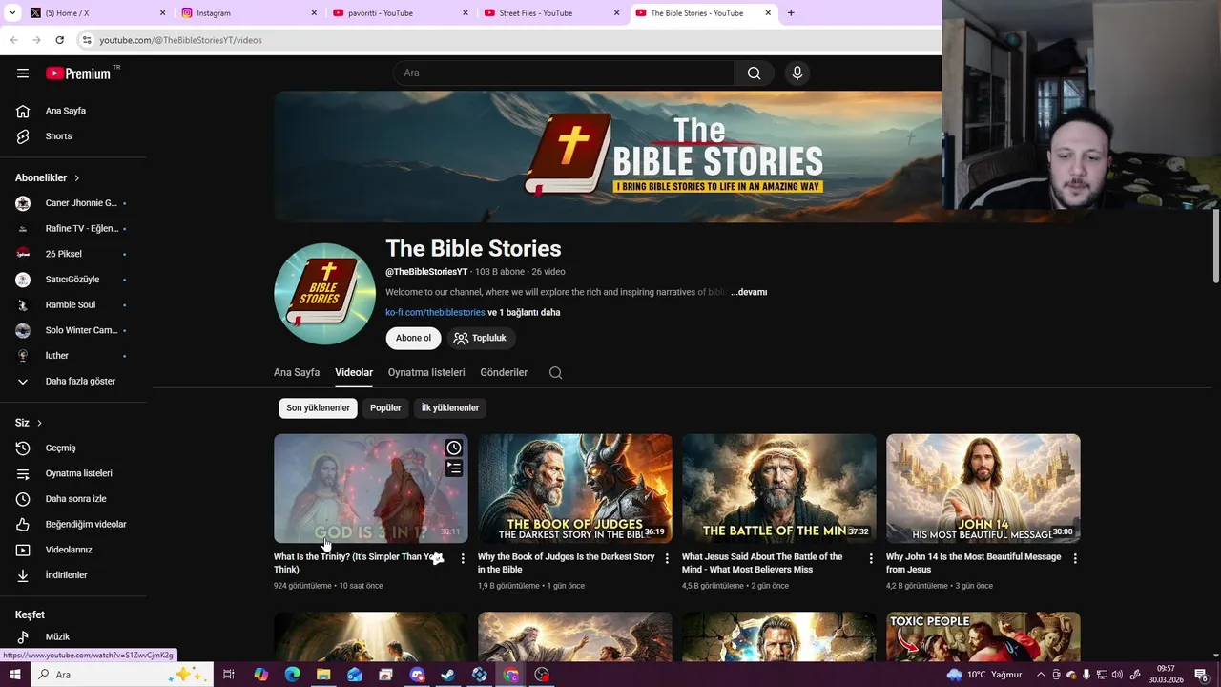
Task: Expand the Siz section chevron
Action: 39,423
